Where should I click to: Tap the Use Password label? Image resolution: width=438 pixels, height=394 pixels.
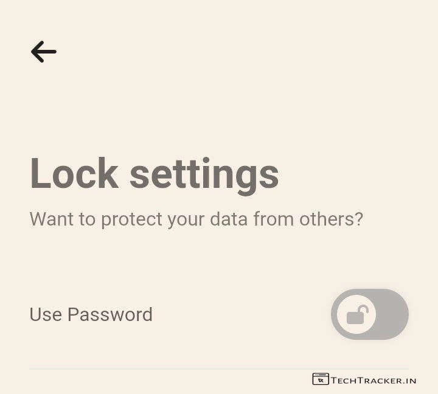pyautogui.click(x=91, y=314)
